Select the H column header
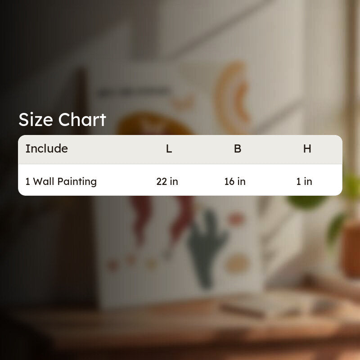Screen dimensions: 360x360 coord(307,149)
